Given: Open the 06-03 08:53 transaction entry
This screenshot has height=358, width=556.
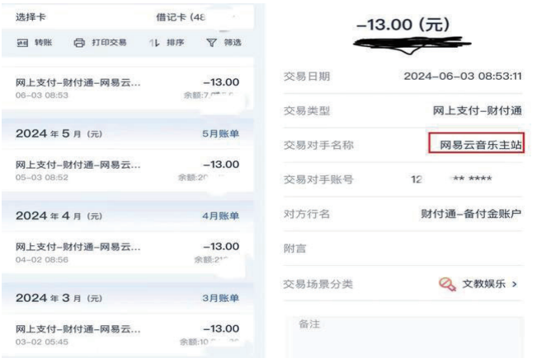Looking at the screenshot, I should (128, 88).
